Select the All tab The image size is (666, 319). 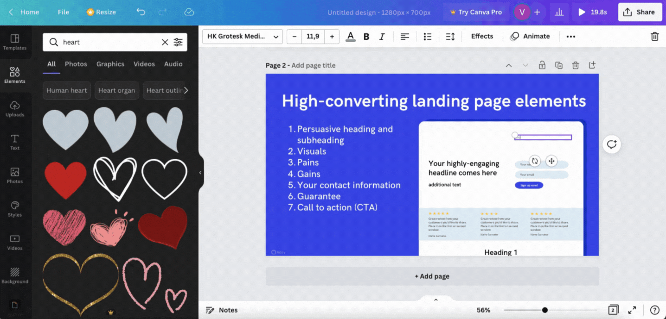pyautogui.click(x=51, y=64)
